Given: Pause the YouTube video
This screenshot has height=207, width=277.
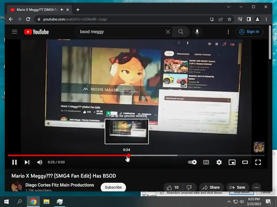Looking at the screenshot, I should (x=15, y=162).
